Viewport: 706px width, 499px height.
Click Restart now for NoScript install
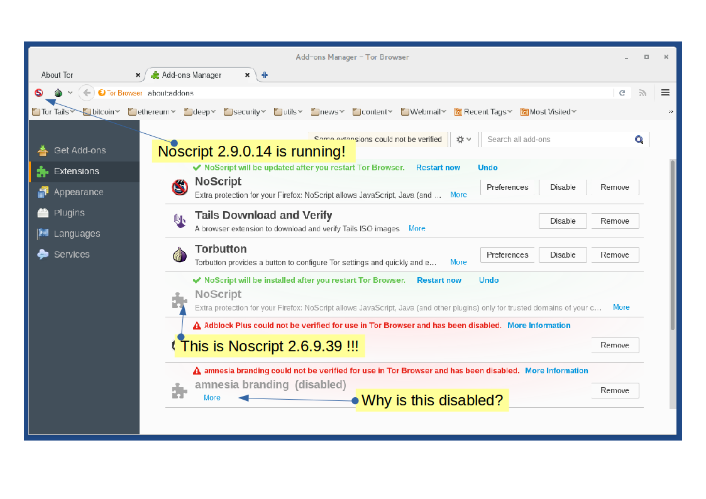[439, 280]
